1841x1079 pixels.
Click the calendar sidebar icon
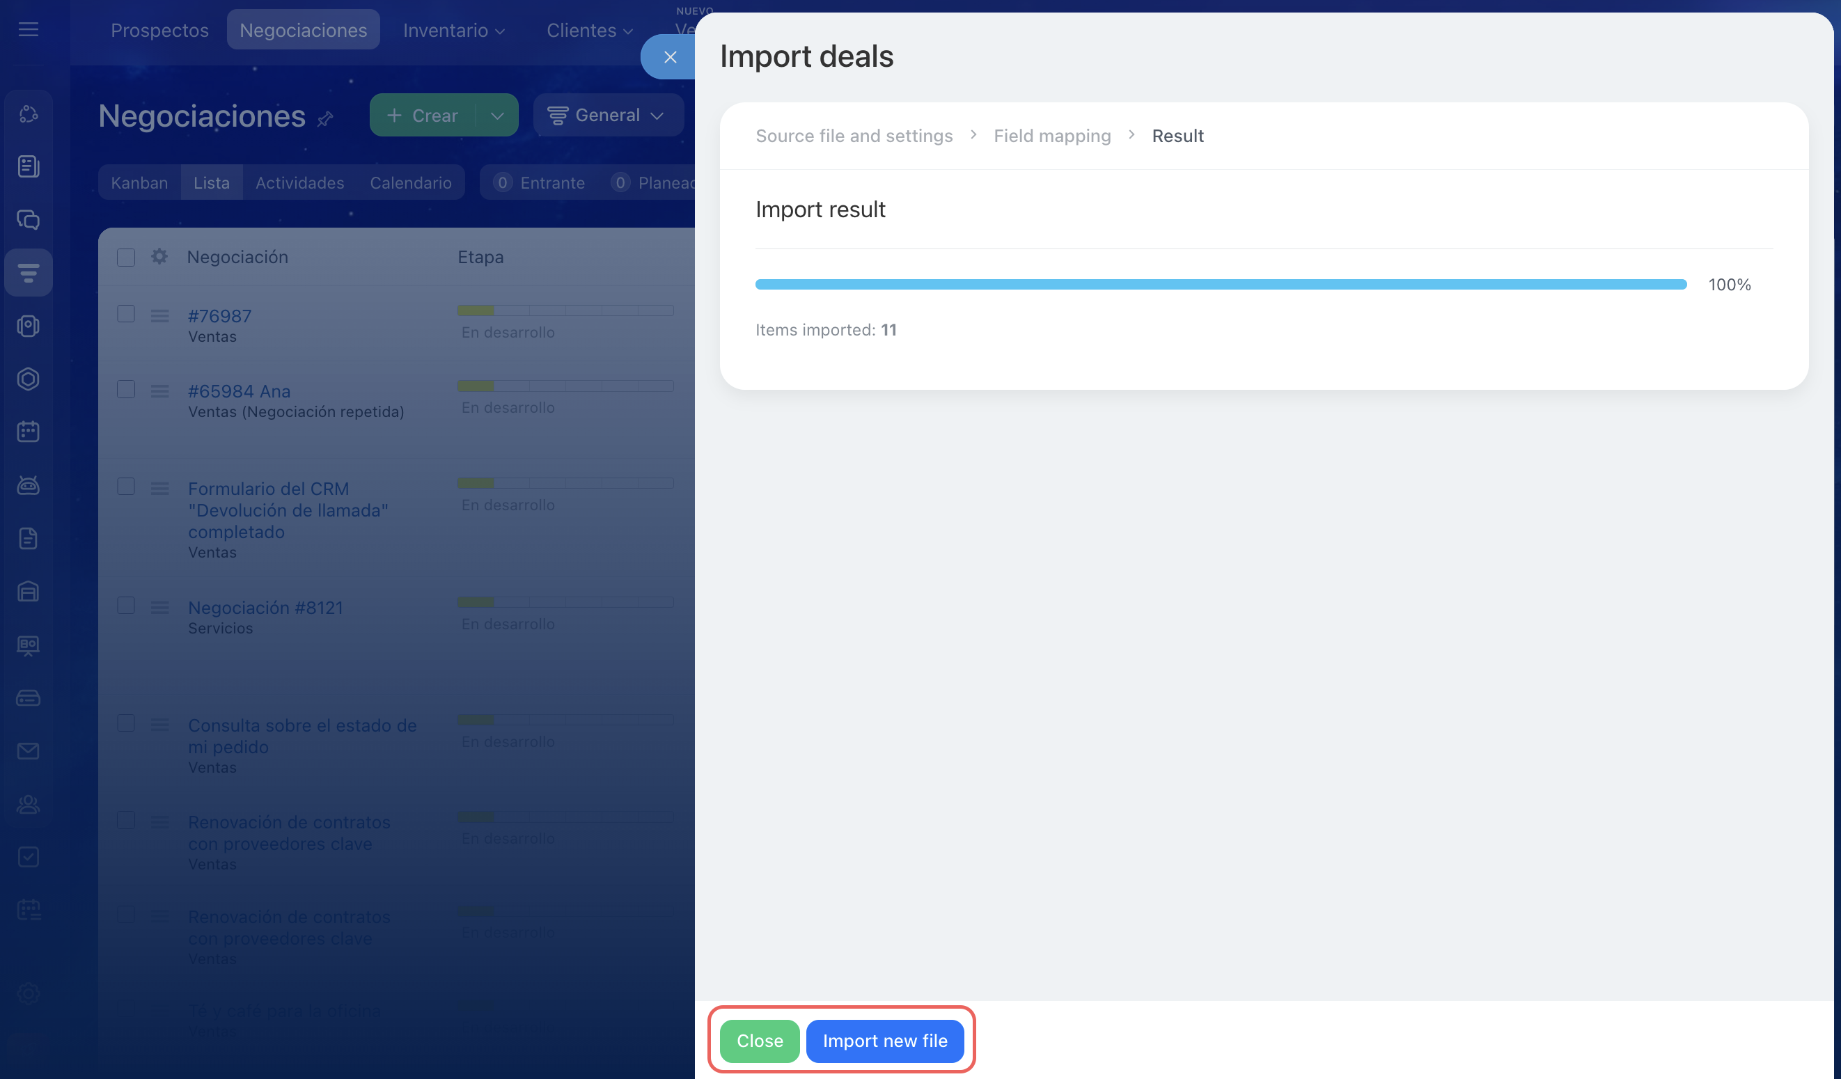pyautogui.click(x=29, y=432)
